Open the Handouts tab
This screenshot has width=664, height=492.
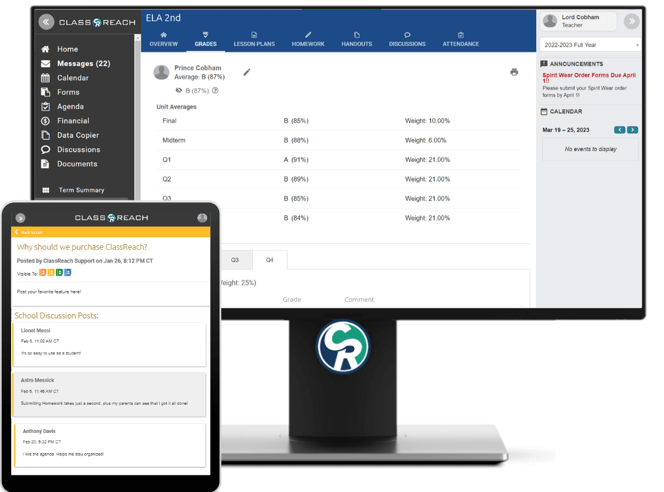point(357,39)
